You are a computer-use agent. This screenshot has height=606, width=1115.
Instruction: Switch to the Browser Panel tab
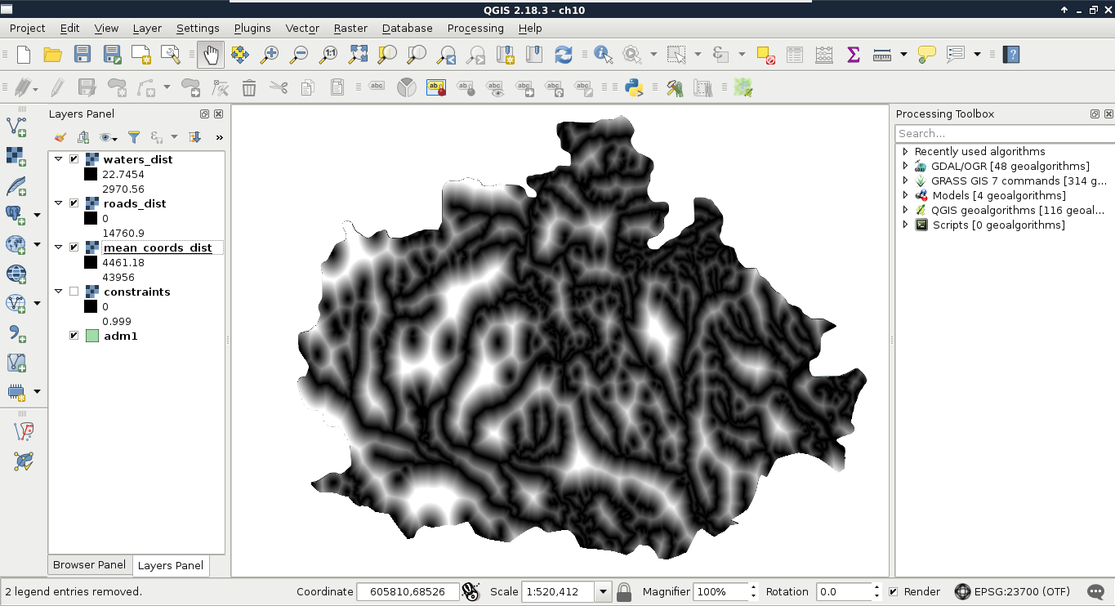coord(89,564)
